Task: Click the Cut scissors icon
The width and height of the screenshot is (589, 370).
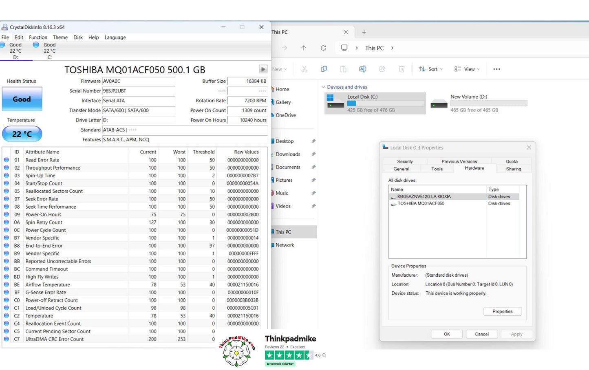Action: tap(304, 69)
